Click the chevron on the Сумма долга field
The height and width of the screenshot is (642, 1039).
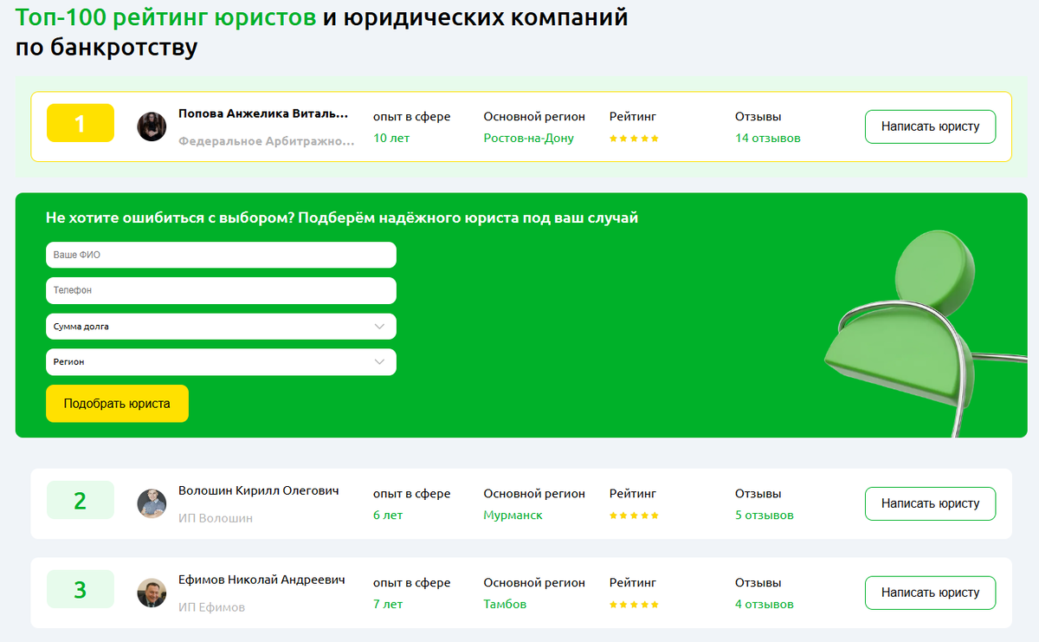tap(379, 327)
